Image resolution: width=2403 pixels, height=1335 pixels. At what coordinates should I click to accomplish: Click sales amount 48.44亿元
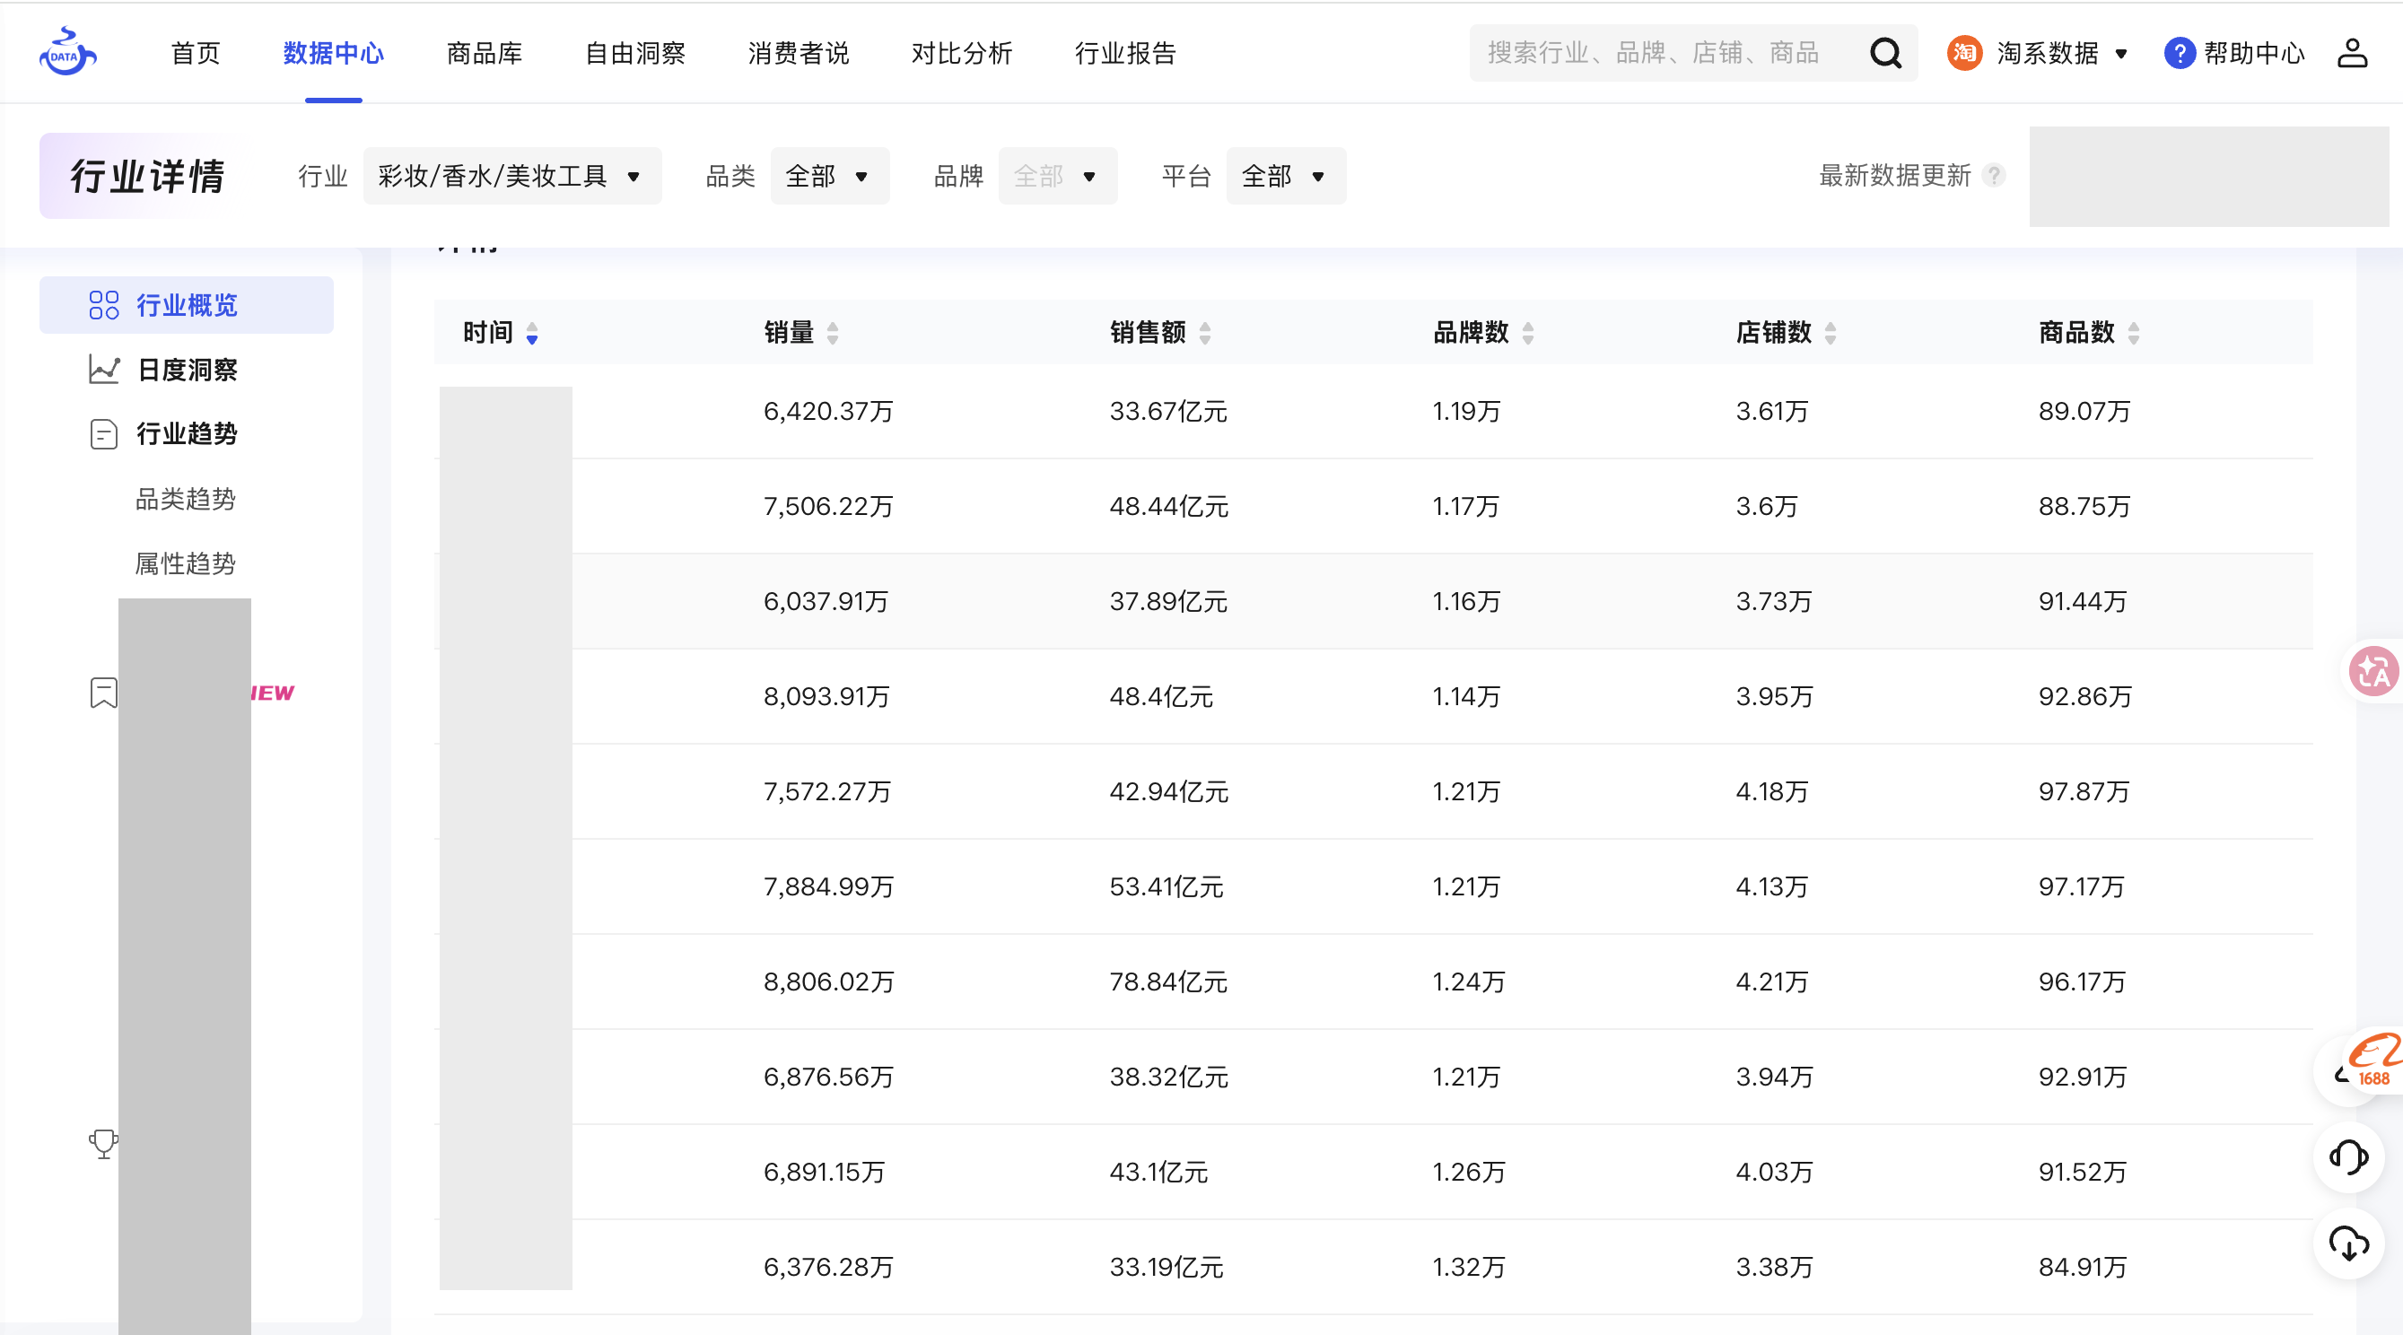click(1169, 506)
